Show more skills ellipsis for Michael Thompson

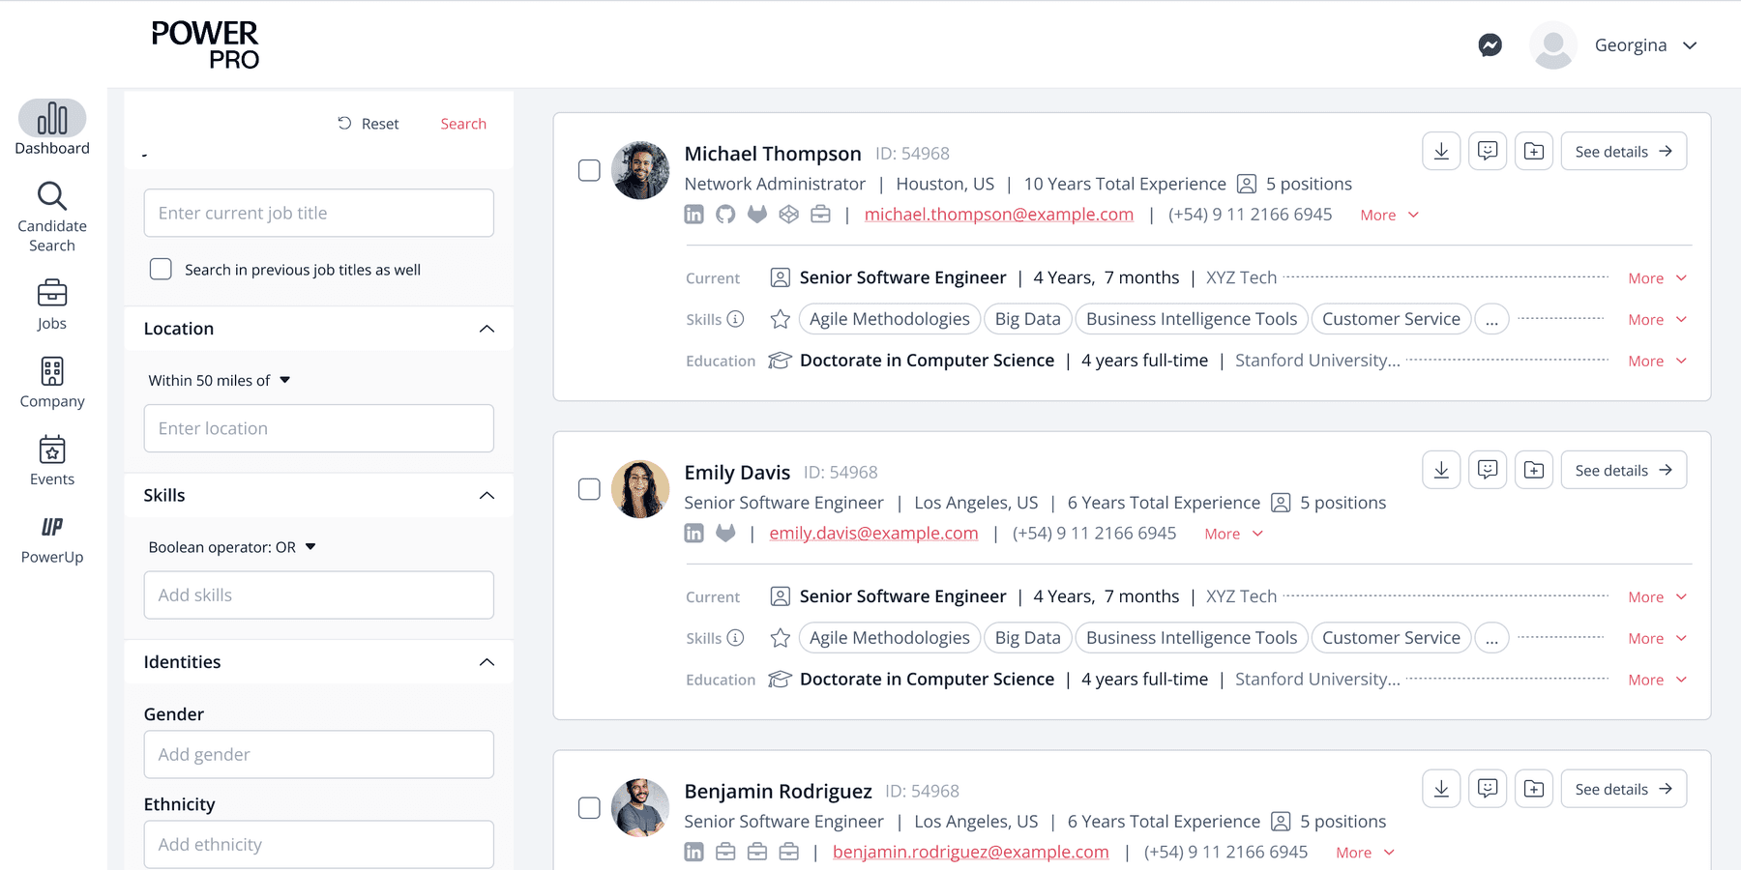point(1492,319)
